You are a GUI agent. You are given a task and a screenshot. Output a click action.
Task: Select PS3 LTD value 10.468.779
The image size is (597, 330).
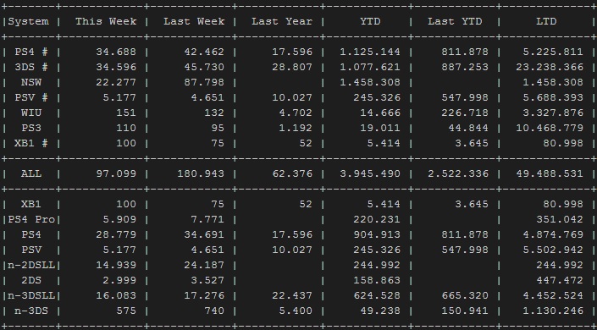point(550,129)
